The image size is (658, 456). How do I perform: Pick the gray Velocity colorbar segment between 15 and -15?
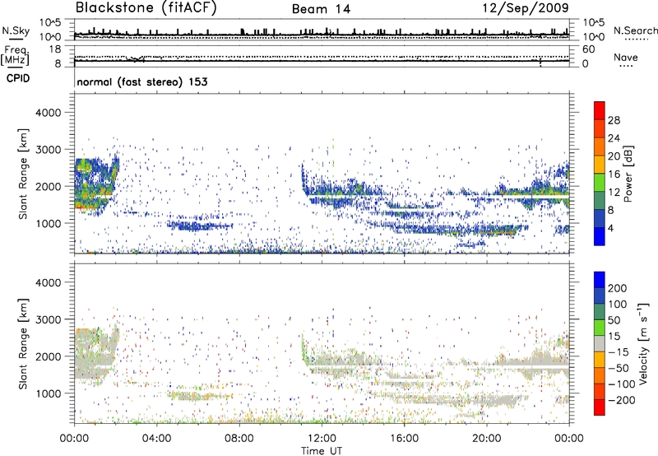pyautogui.click(x=600, y=343)
